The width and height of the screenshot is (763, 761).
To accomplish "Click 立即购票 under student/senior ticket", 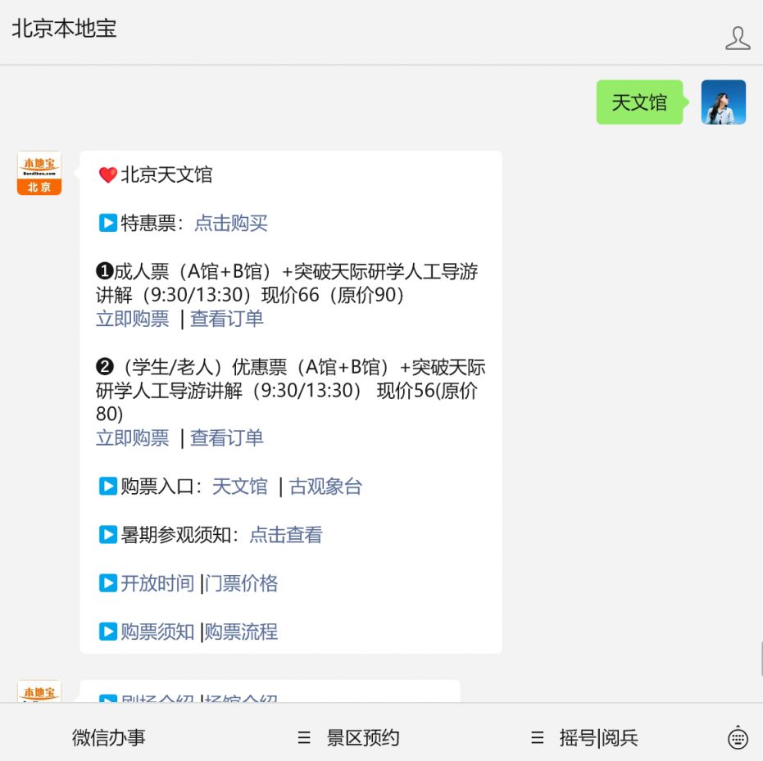I will [x=132, y=438].
